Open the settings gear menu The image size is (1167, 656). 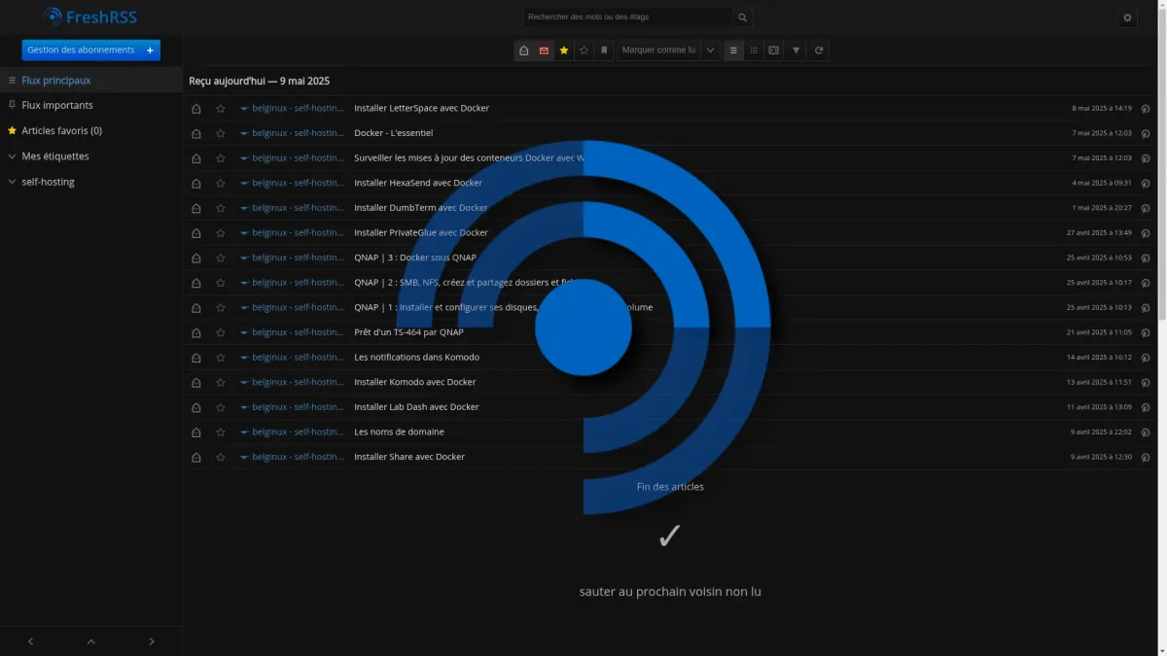tap(1127, 17)
